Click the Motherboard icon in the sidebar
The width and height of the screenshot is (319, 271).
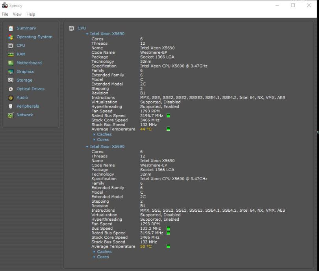11,63
